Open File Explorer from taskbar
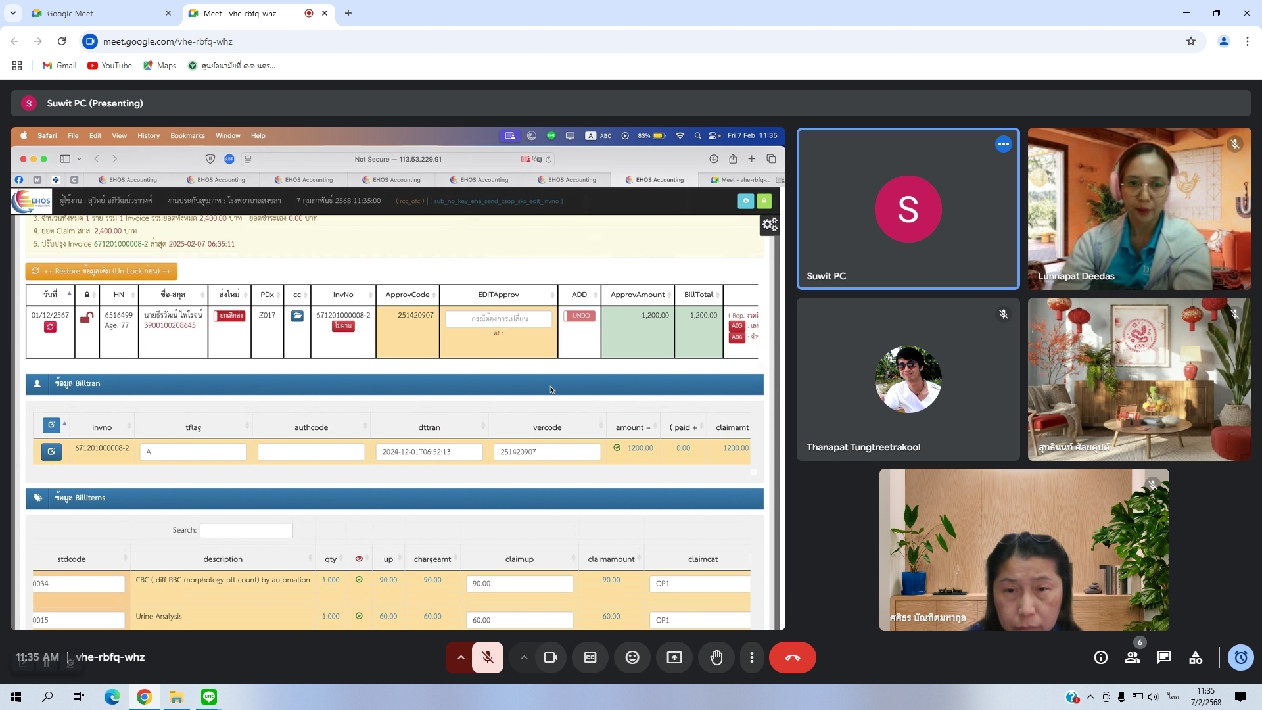1262x710 pixels. pyautogui.click(x=176, y=697)
